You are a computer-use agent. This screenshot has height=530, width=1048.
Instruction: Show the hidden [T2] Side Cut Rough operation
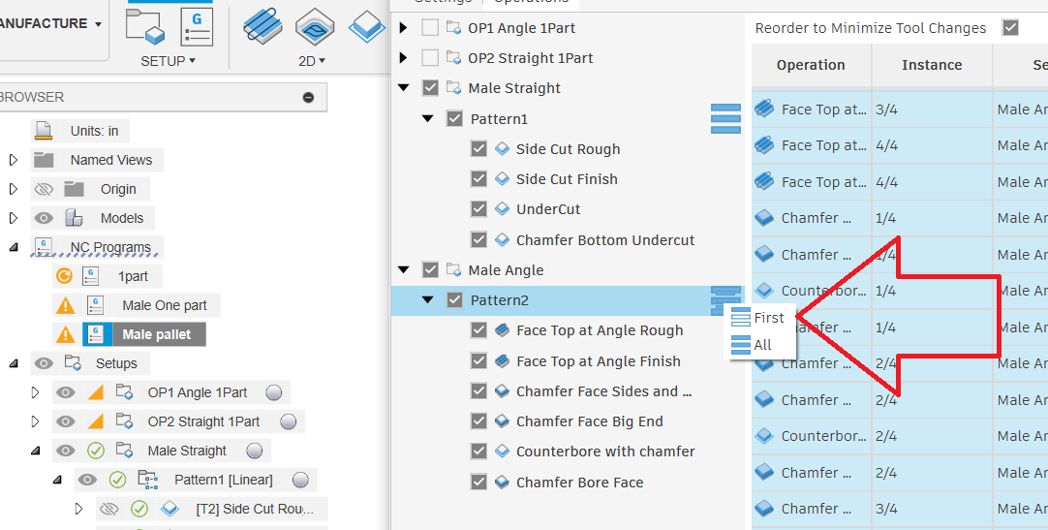pos(108,510)
